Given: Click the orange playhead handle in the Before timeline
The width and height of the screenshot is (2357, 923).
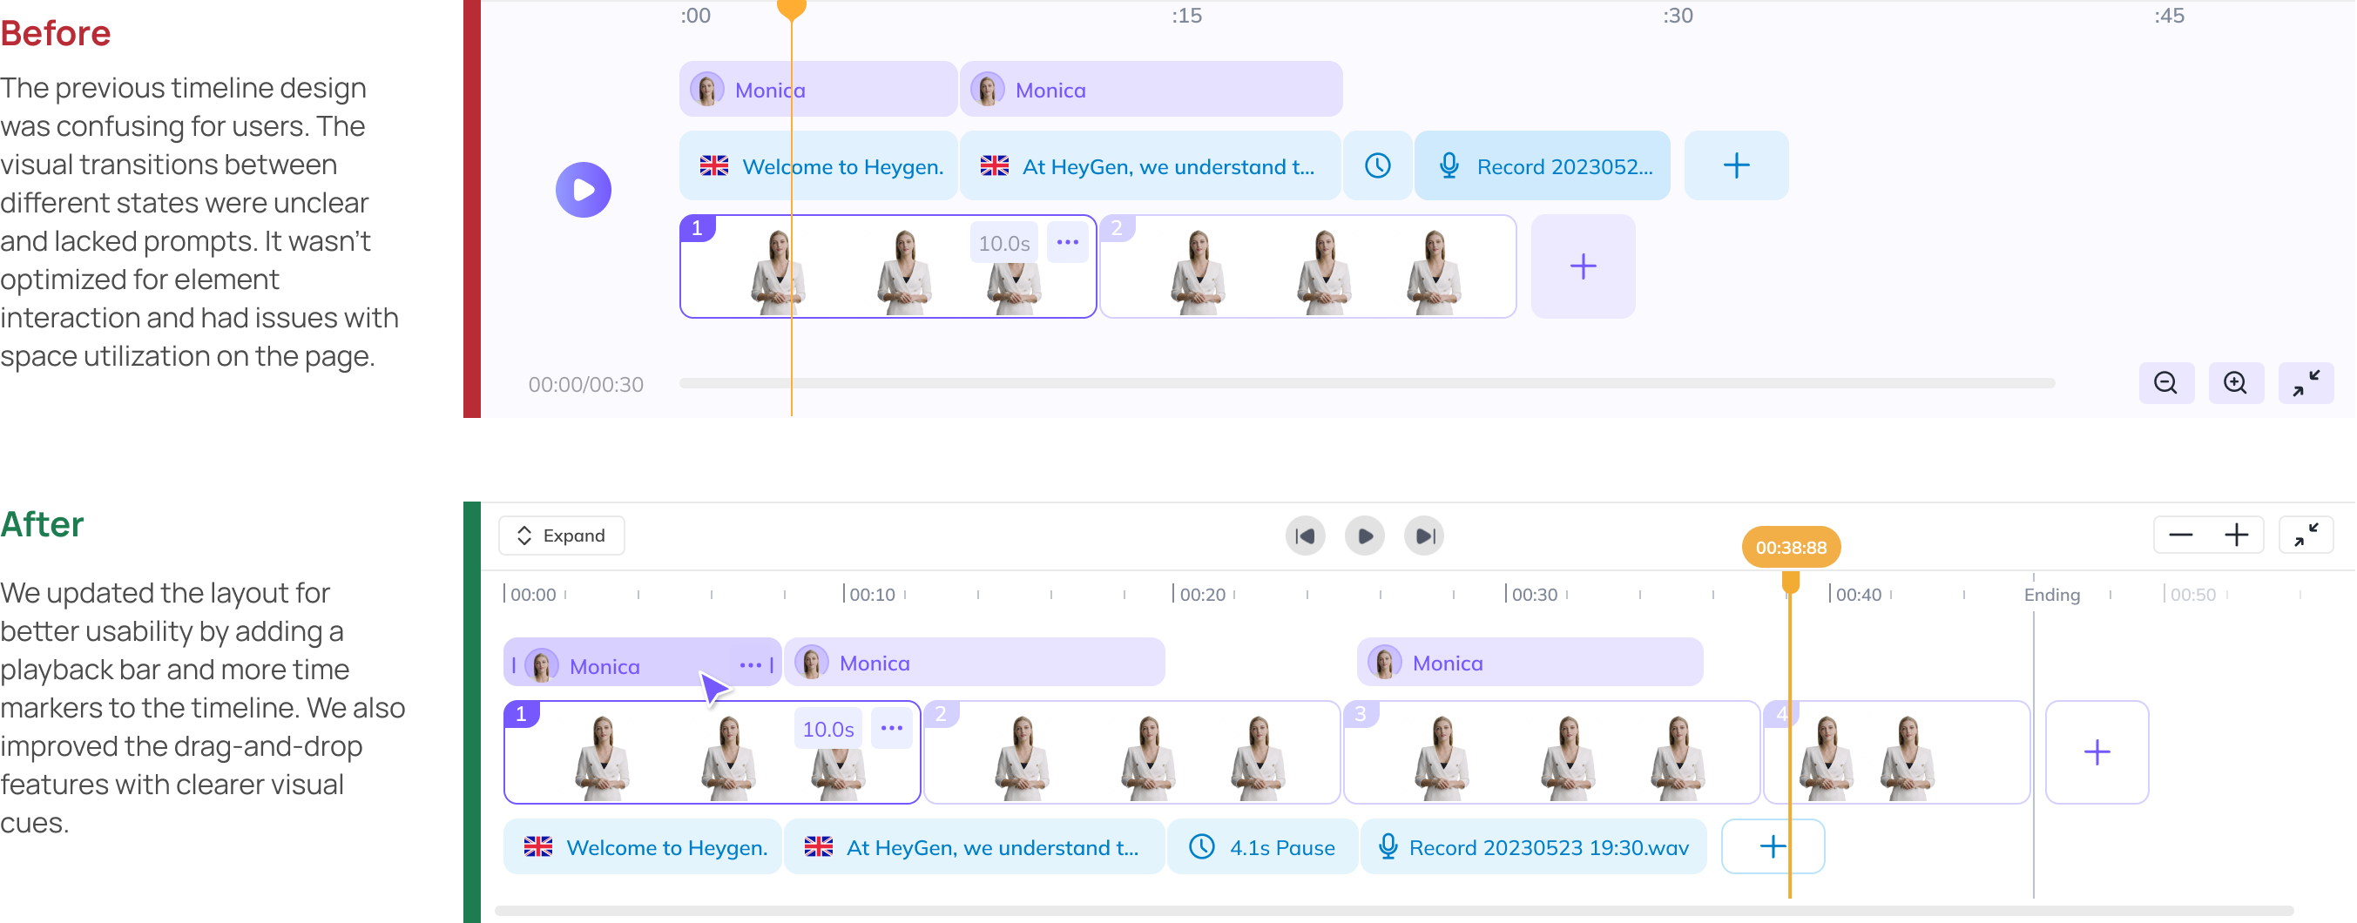Looking at the screenshot, I should tap(792, 10).
